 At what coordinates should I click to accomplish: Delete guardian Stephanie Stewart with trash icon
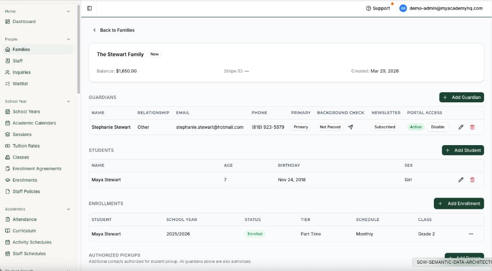(x=472, y=127)
